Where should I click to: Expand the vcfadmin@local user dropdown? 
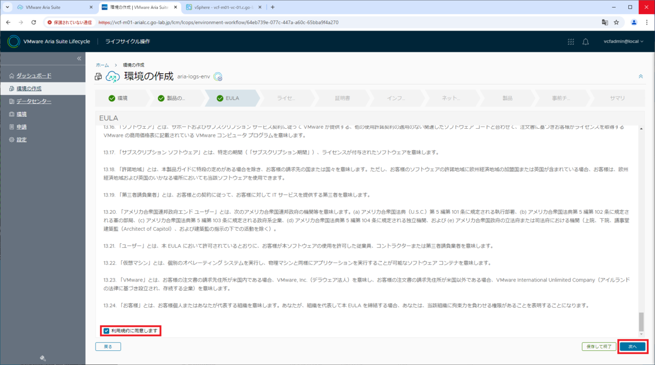tap(623, 41)
